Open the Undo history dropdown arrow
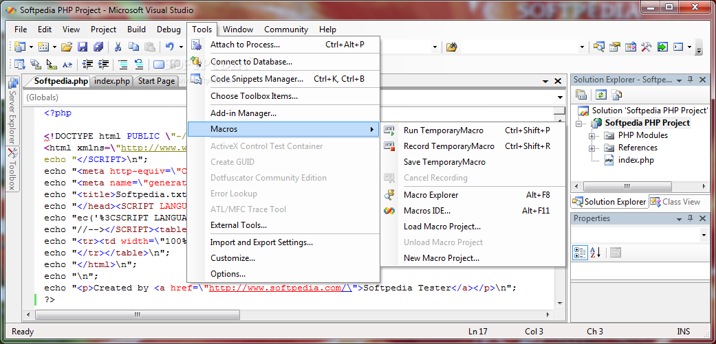This screenshot has width=716, height=344. (181, 47)
